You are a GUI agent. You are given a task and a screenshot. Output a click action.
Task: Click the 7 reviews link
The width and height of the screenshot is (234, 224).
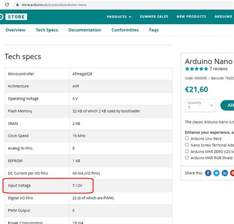(219, 69)
